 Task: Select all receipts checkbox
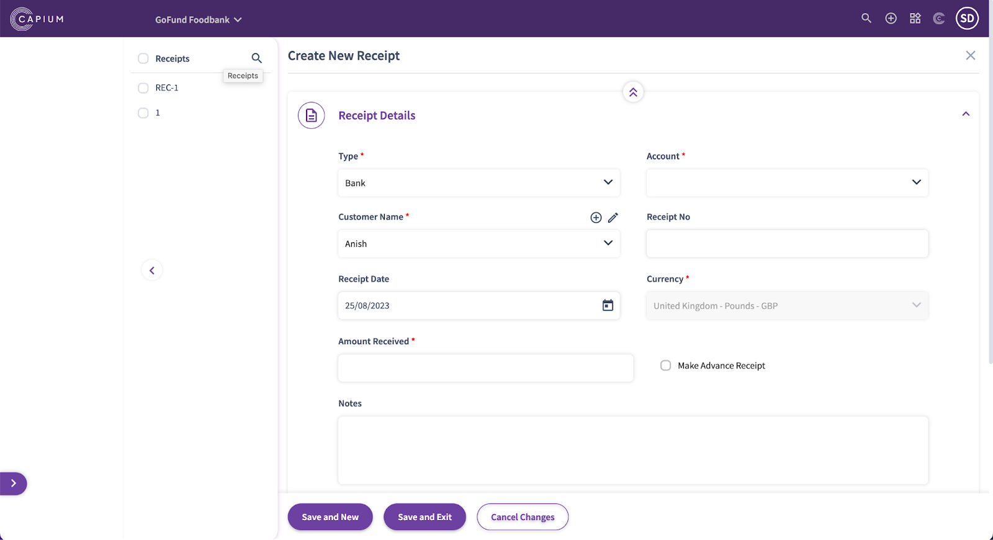pos(143,58)
